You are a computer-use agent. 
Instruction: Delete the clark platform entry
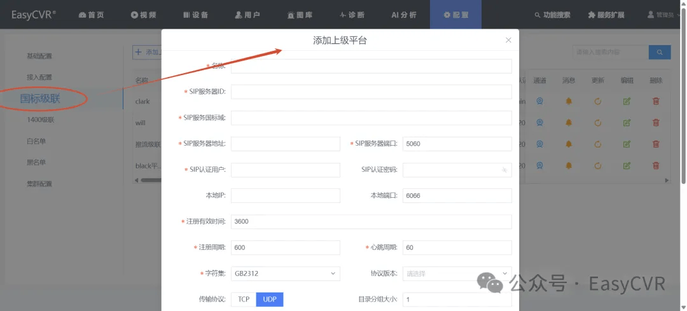pyautogui.click(x=656, y=101)
